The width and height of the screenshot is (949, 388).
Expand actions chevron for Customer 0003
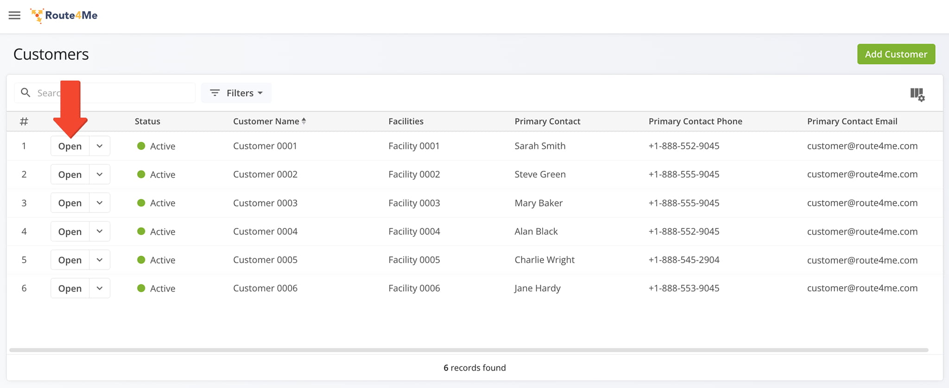coord(100,203)
